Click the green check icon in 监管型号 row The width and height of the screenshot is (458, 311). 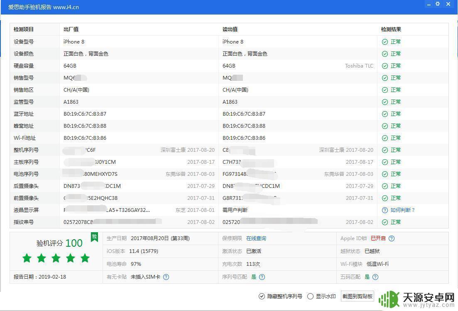click(x=385, y=102)
